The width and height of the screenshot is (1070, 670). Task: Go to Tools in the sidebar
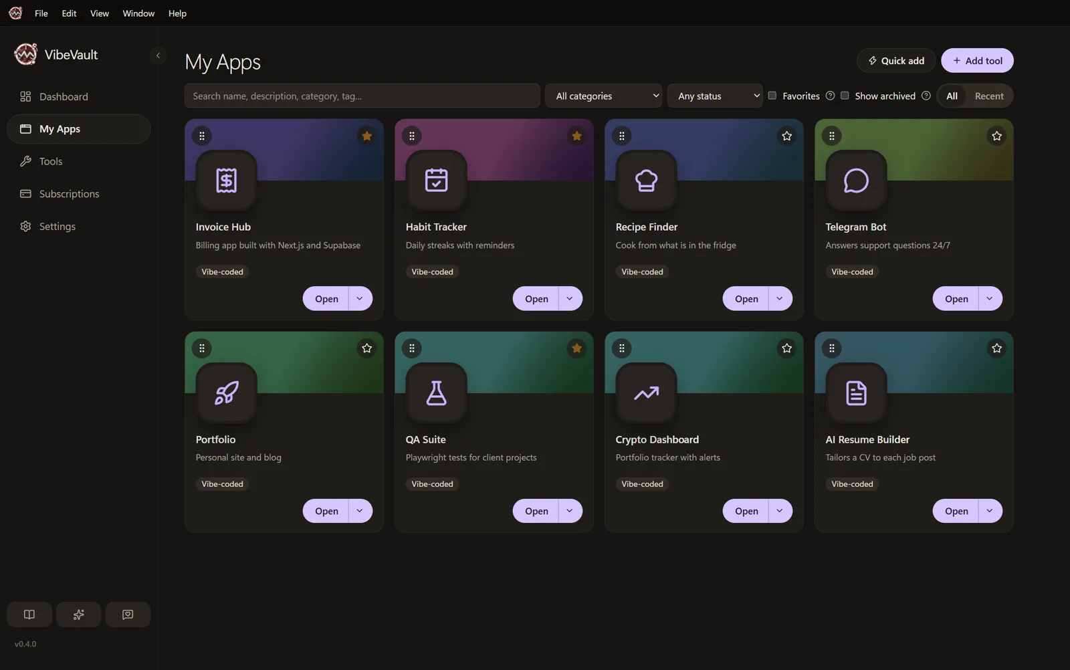click(x=78, y=161)
